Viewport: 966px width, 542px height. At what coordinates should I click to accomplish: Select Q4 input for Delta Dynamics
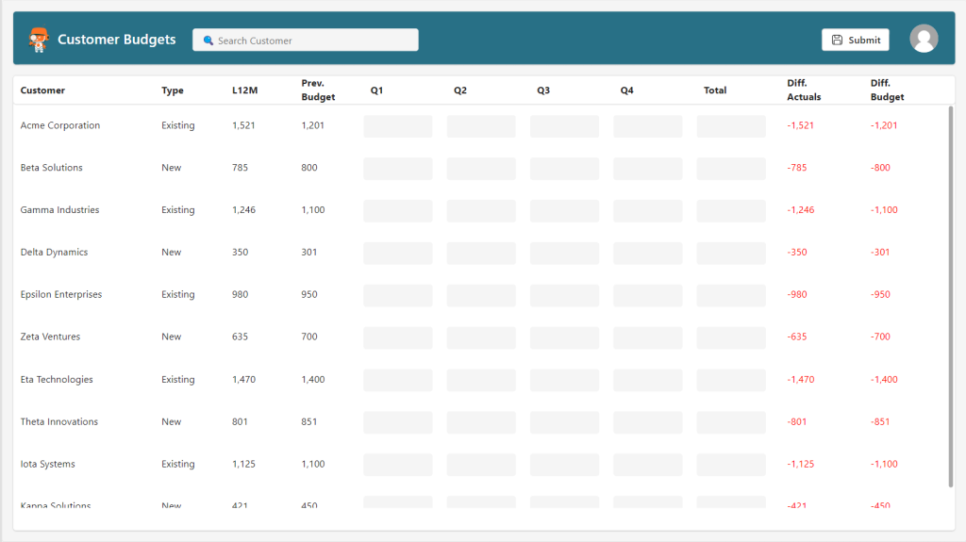[647, 254]
